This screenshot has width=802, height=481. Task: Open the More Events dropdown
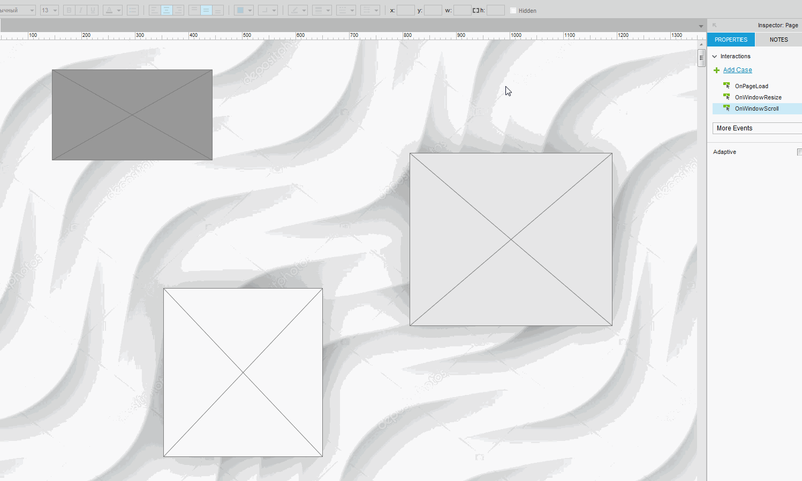pos(756,128)
